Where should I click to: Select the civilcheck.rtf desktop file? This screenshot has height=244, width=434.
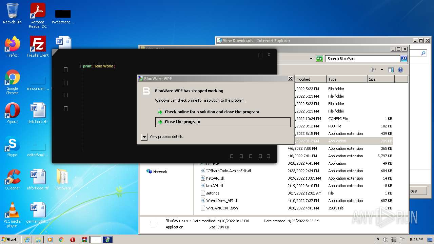tap(38, 113)
